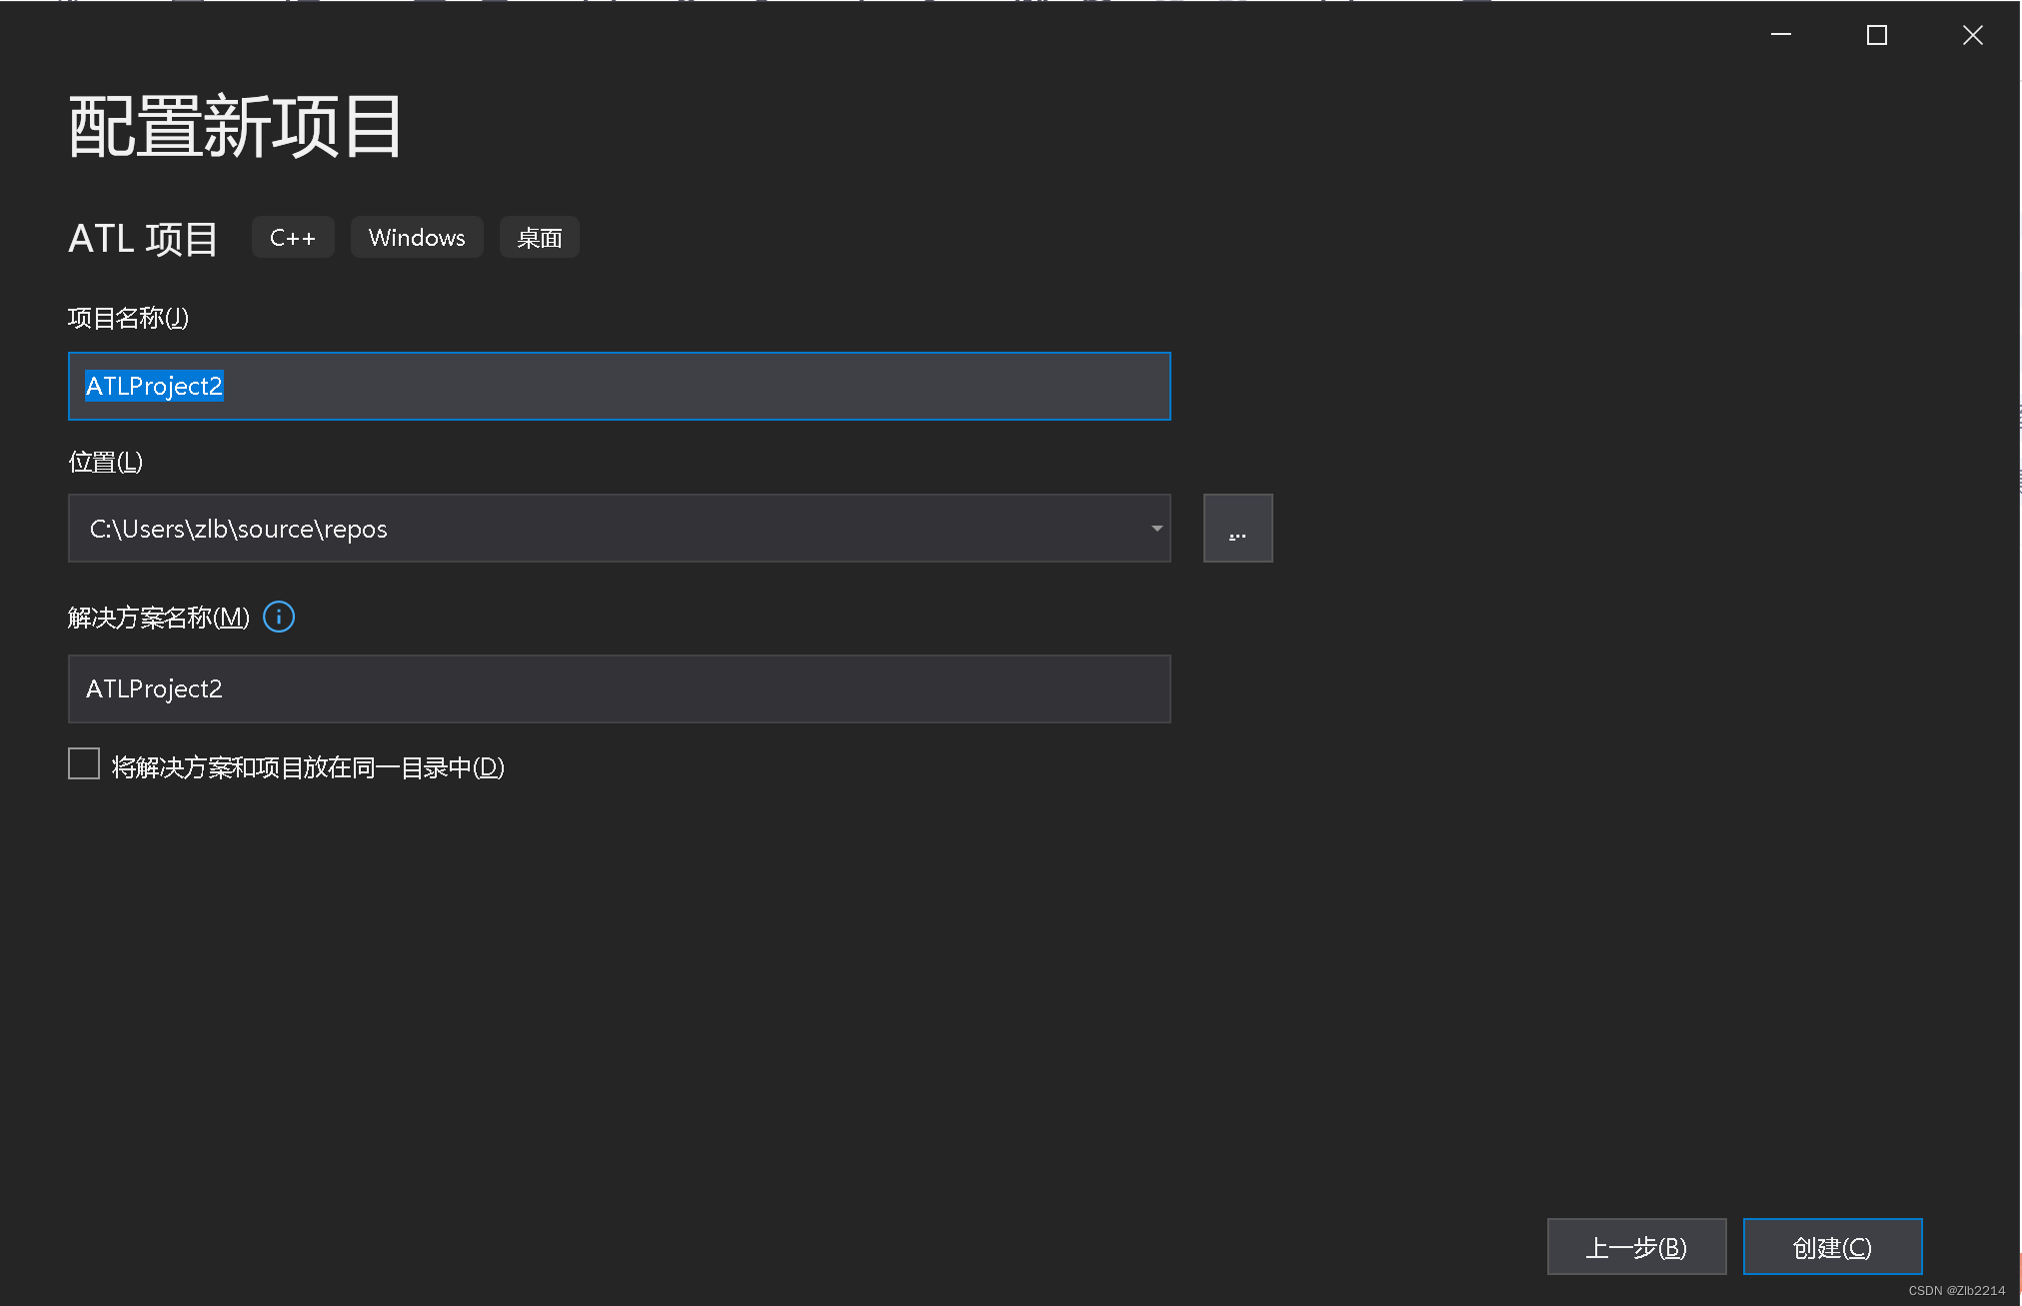Minimize the 配置新项目 dialog
This screenshot has width=2022, height=1306.
coord(1781,35)
